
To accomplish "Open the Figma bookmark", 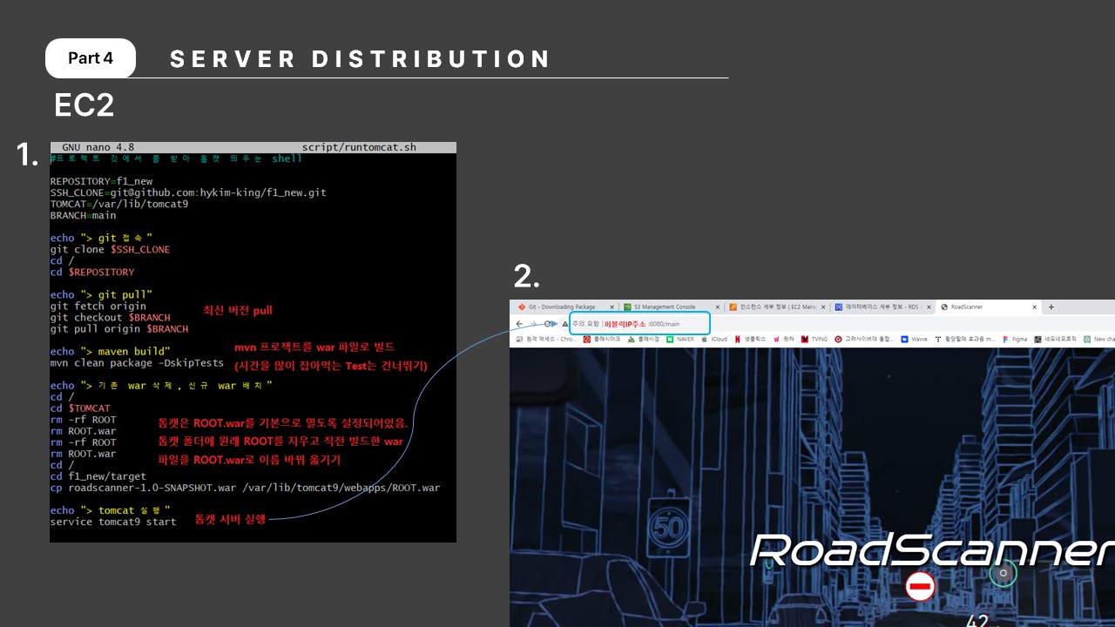I will point(1015,339).
